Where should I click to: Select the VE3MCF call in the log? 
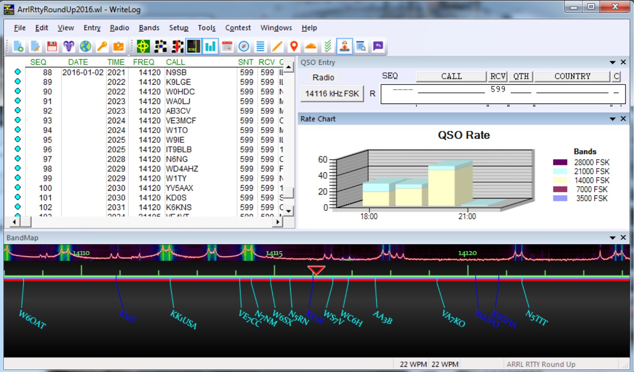tap(181, 121)
